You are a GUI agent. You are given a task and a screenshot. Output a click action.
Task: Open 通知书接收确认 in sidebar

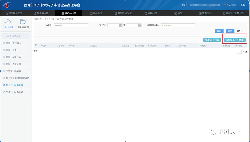point(16,43)
